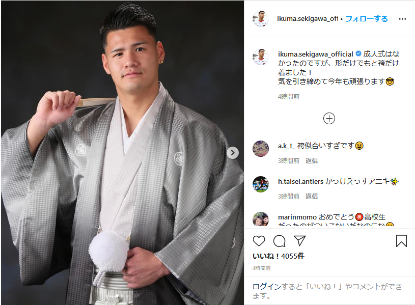
Task: Save the post with the bookmark icon
Action: coord(401,241)
